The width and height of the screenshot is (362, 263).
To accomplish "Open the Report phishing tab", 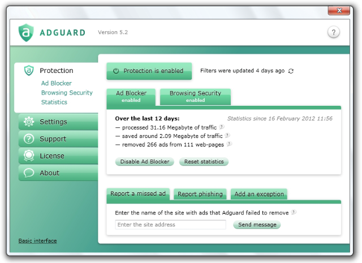I will click(x=200, y=194).
